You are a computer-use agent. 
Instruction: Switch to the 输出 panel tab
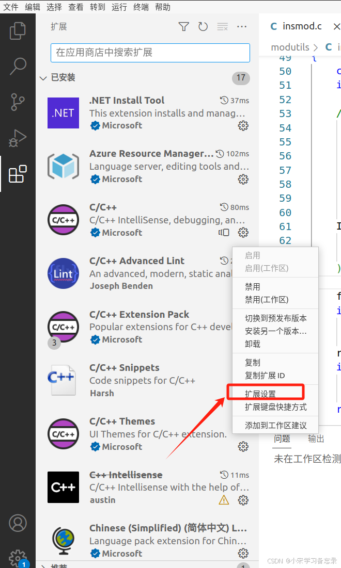click(x=316, y=439)
